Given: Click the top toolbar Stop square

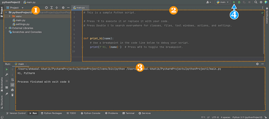Looking at the screenshot, I should tap(249, 2).
